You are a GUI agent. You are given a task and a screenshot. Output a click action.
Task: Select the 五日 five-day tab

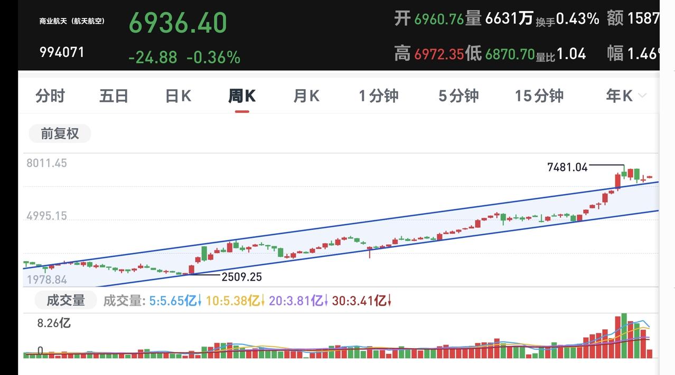click(114, 96)
